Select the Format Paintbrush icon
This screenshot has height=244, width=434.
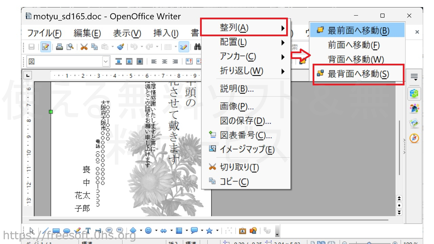120,47
